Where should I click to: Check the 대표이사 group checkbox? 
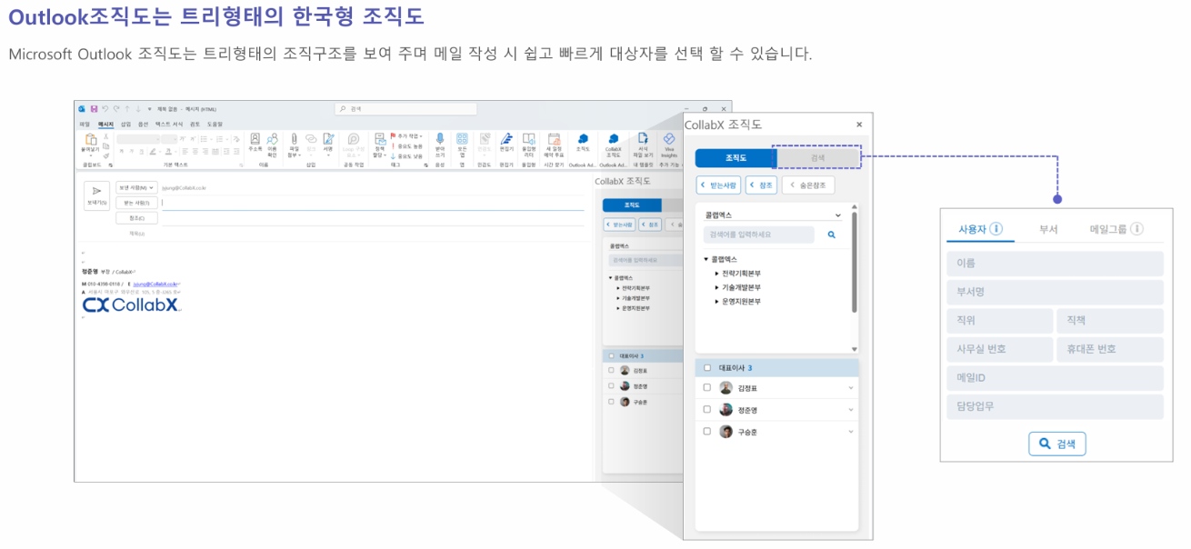(x=707, y=368)
